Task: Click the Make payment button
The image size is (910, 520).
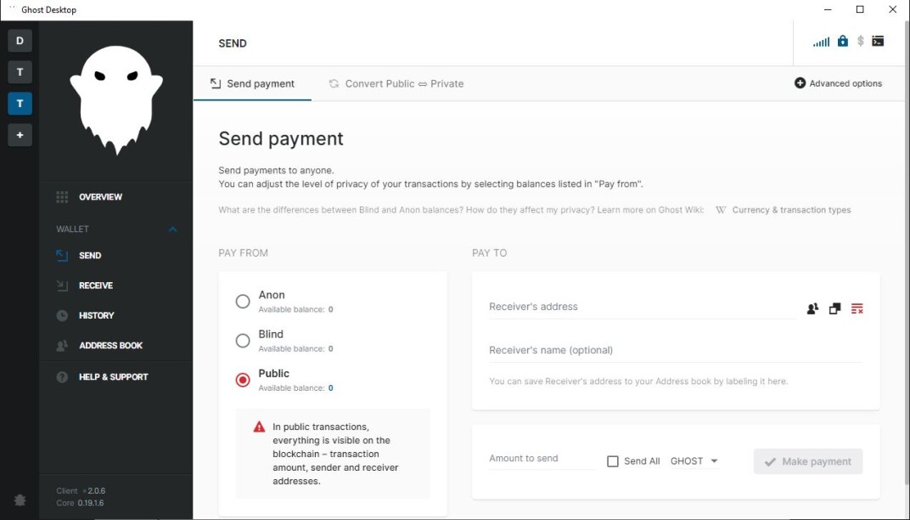Action: pyautogui.click(x=808, y=461)
